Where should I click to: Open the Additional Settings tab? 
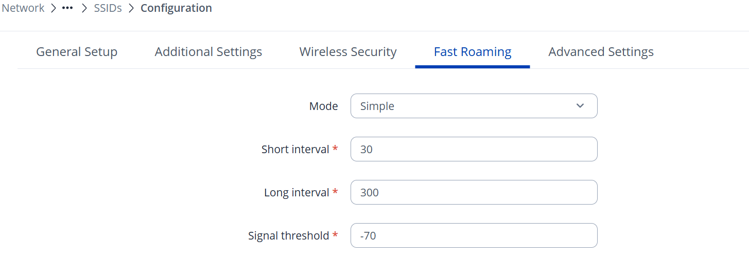click(208, 52)
